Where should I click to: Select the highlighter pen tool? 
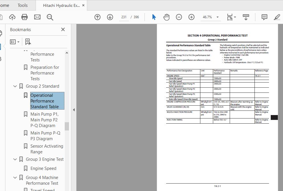click(x=277, y=17)
